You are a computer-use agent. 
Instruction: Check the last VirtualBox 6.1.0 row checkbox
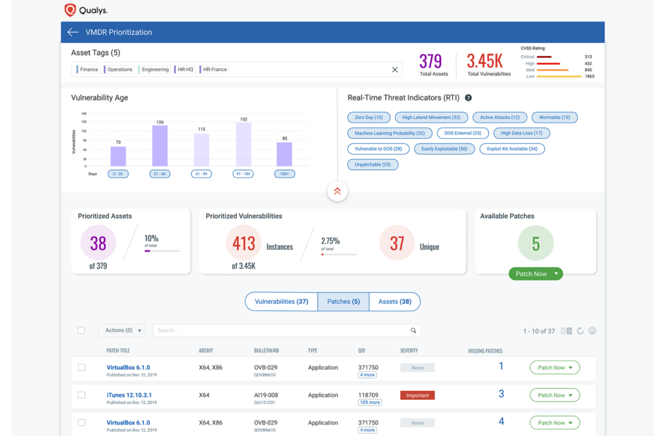[x=81, y=423]
